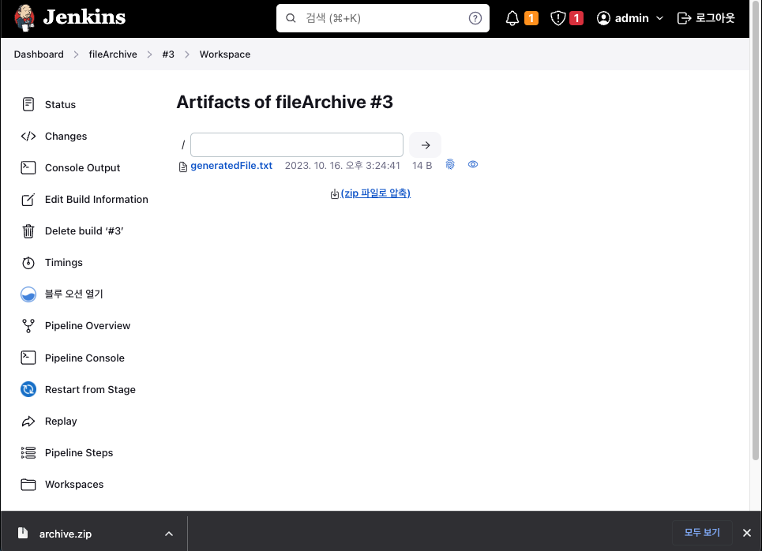Open Timings in sidebar
Viewport: 762px width, 551px height.
[x=64, y=262]
